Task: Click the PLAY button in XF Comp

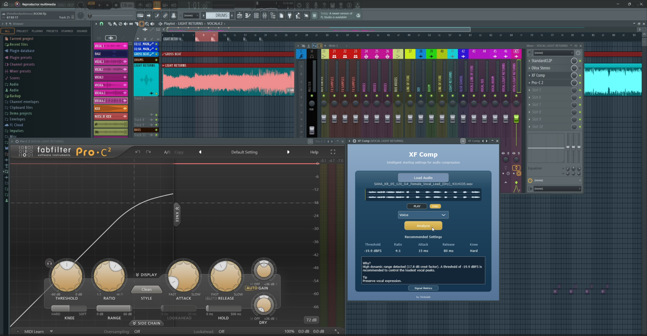Action: 417,206
